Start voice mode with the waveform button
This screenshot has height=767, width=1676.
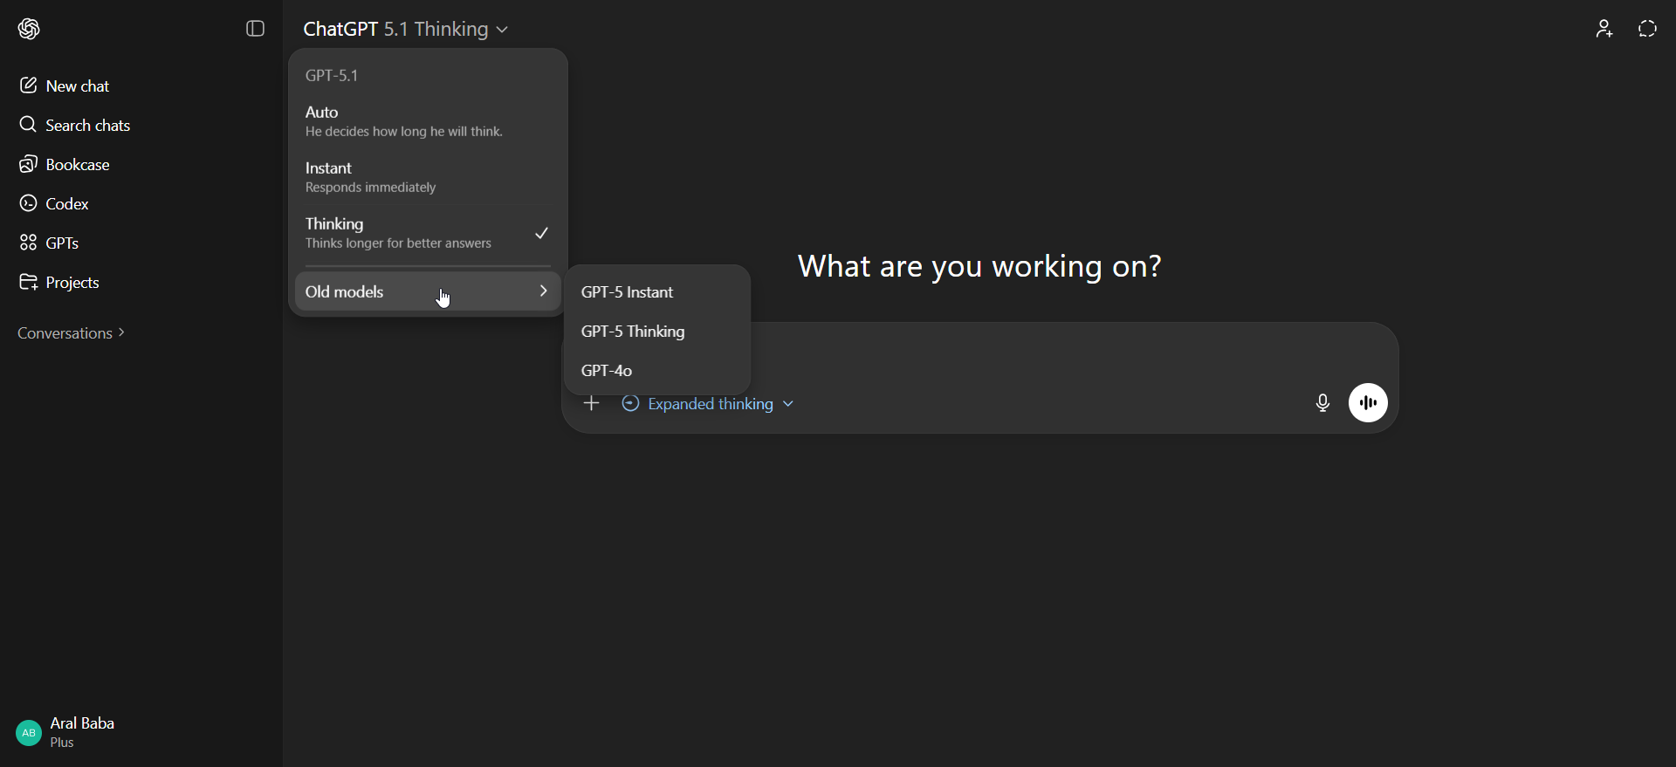point(1368,403)
